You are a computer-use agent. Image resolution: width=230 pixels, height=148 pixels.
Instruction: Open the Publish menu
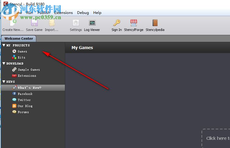[44, 13]
